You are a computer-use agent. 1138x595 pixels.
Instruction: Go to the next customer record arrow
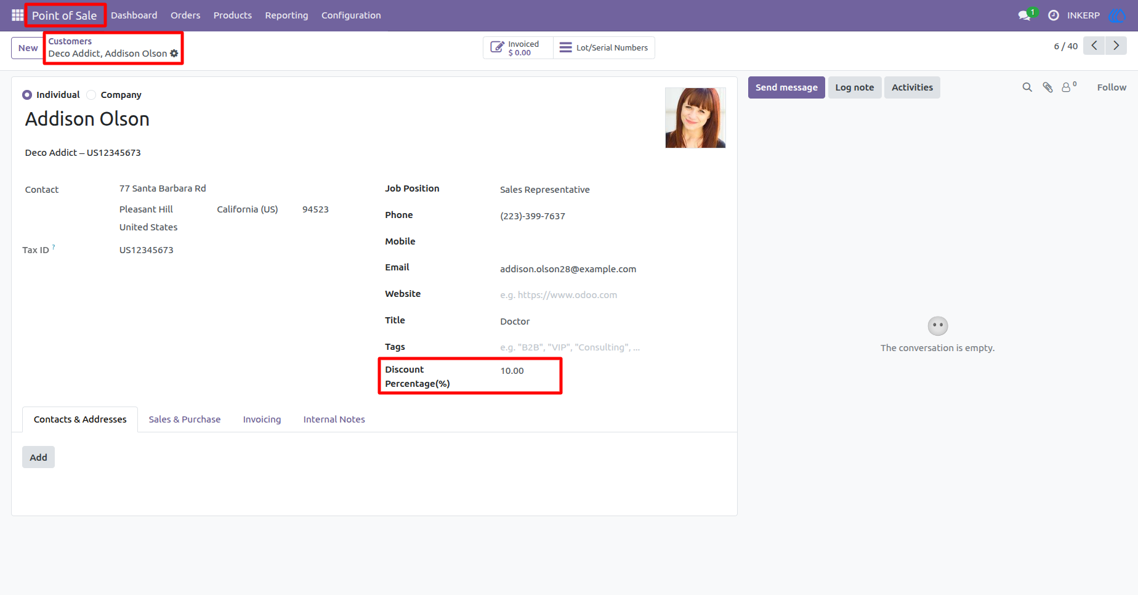click(x=1116, y=46)
